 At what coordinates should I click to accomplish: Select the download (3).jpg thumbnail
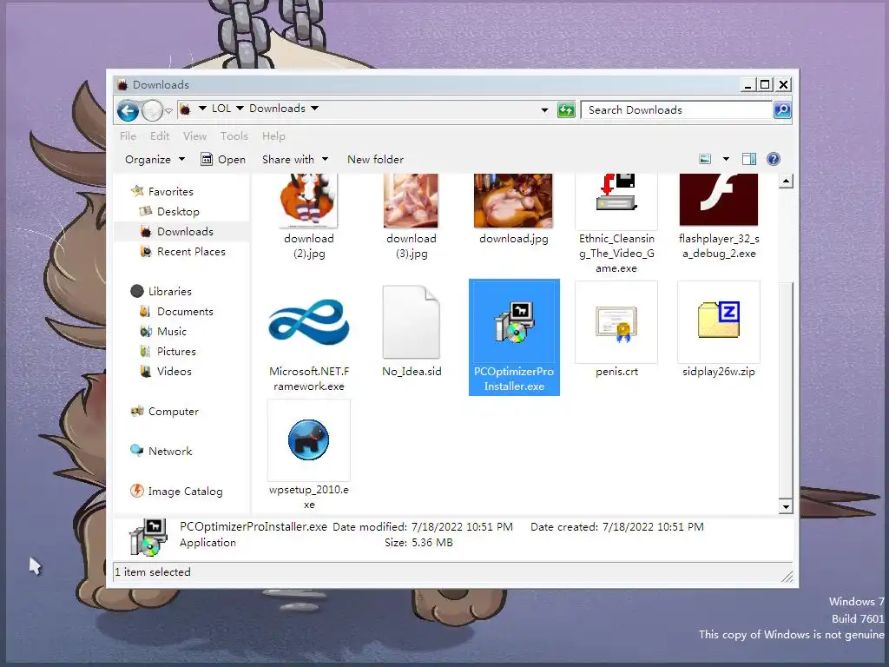point(411,200)
